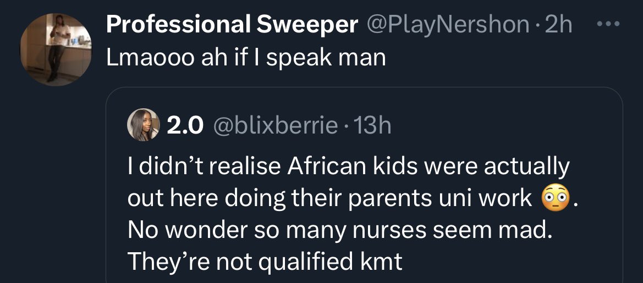Click the 2h tweet timestamp
The width and height of the screenshot is (643, 283).
[x=558, y=25]
